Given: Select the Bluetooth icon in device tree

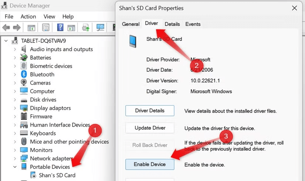Looking at the screenshot, I should pyautogui.click(x=24, y=74).
